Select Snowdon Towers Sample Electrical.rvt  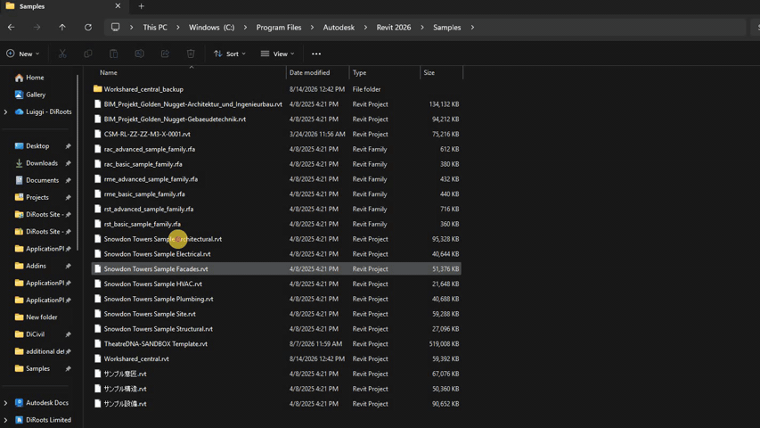276,254
